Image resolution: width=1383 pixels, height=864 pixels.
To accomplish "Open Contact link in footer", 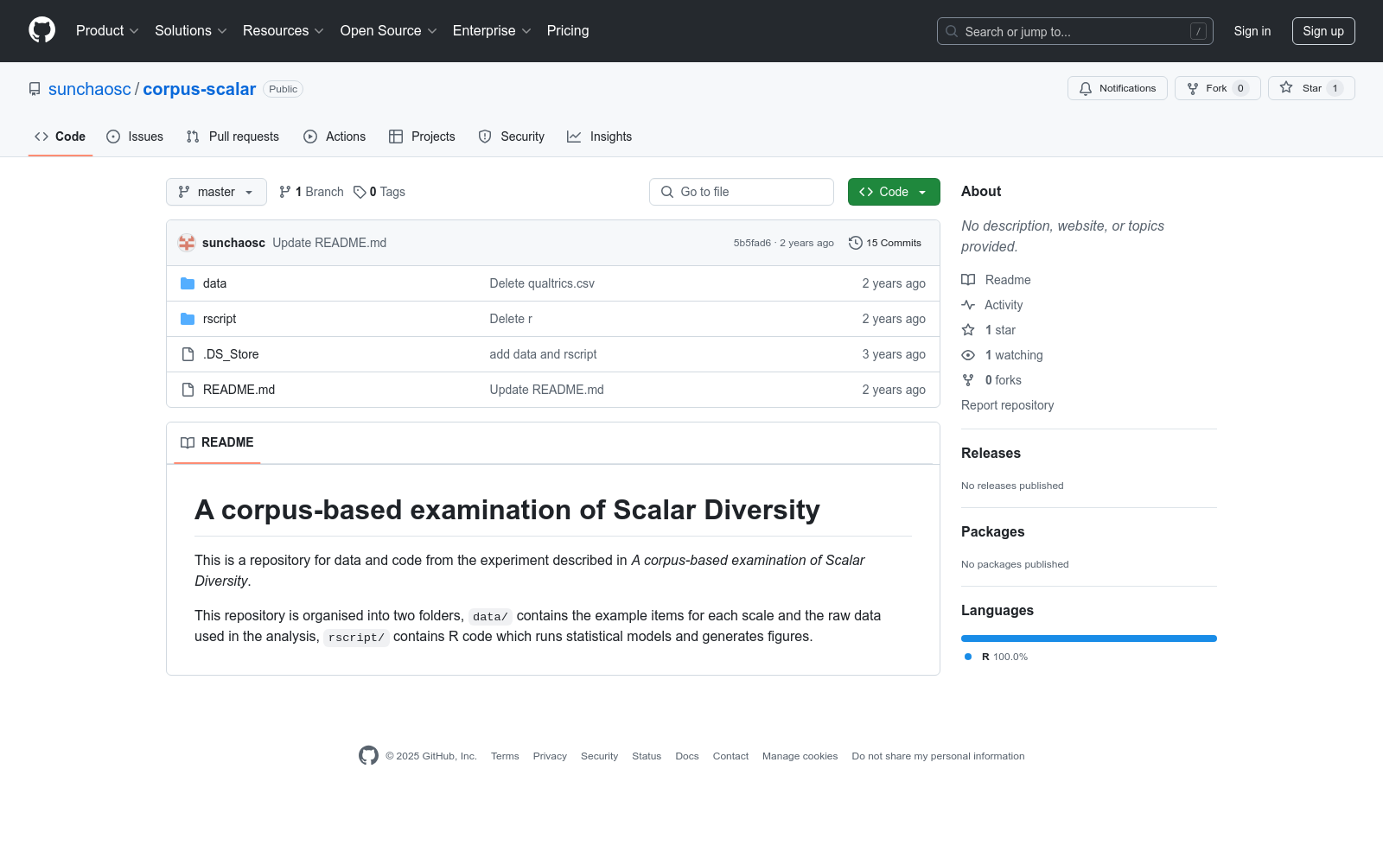I will pos(730,756).
